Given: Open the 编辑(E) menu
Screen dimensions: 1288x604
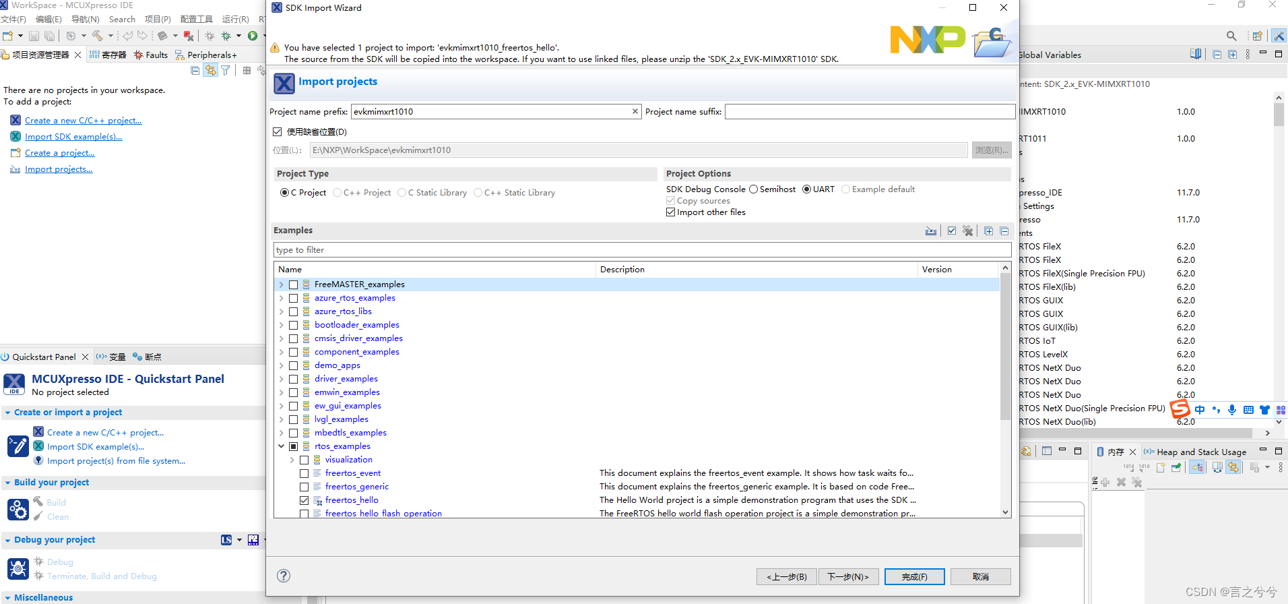Looking at the screenshot, I should coord(49,20).
